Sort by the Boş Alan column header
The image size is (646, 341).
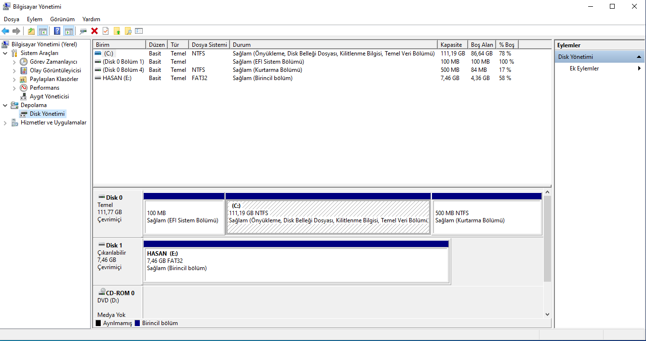click(482, 44)
